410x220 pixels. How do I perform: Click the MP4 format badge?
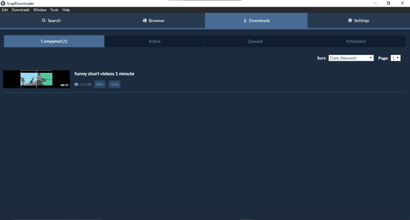tap(99, 84)
